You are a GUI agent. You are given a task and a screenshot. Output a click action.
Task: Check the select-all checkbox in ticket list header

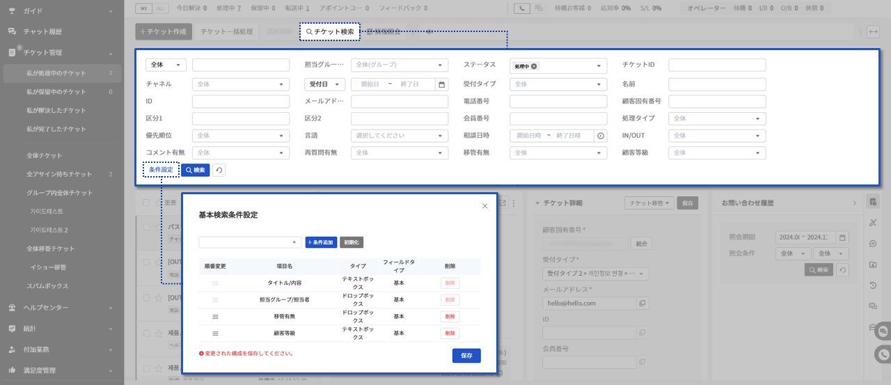[145, 203]
